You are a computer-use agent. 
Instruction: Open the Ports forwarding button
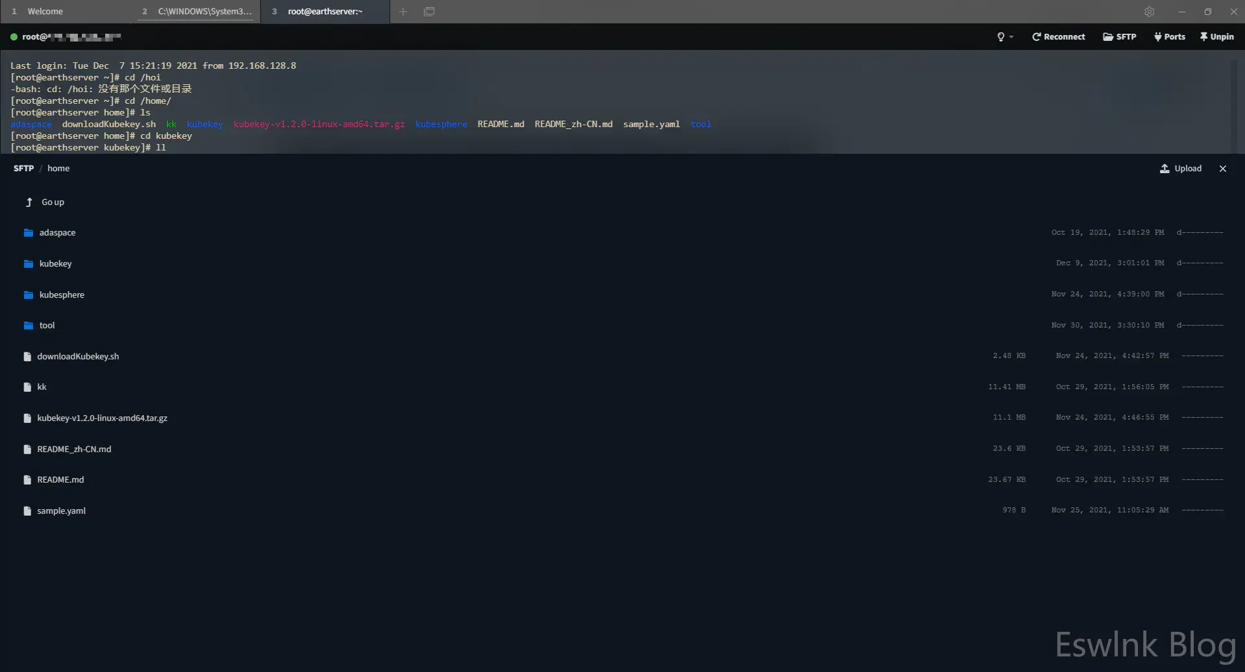(x=1170, y=37)
